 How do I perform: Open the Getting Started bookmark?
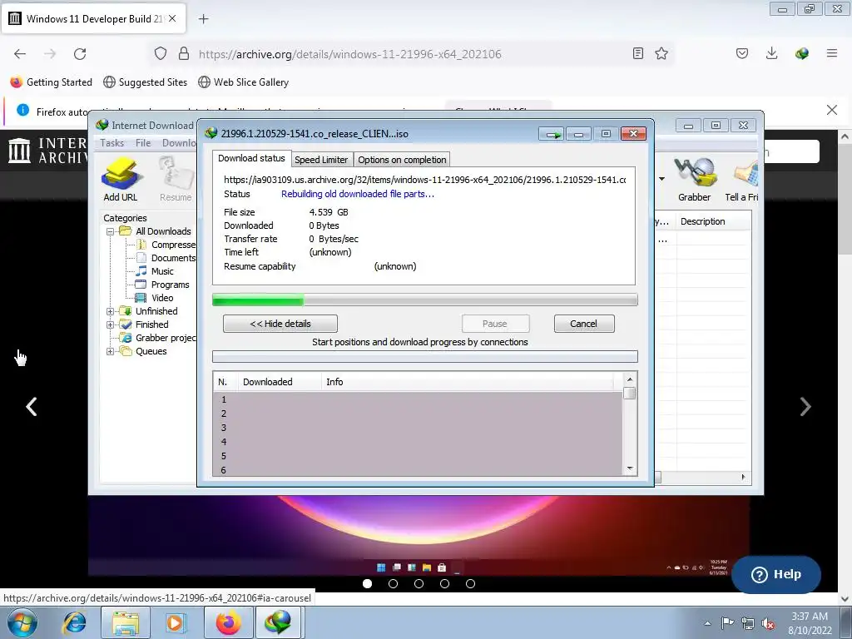point(52,82)
